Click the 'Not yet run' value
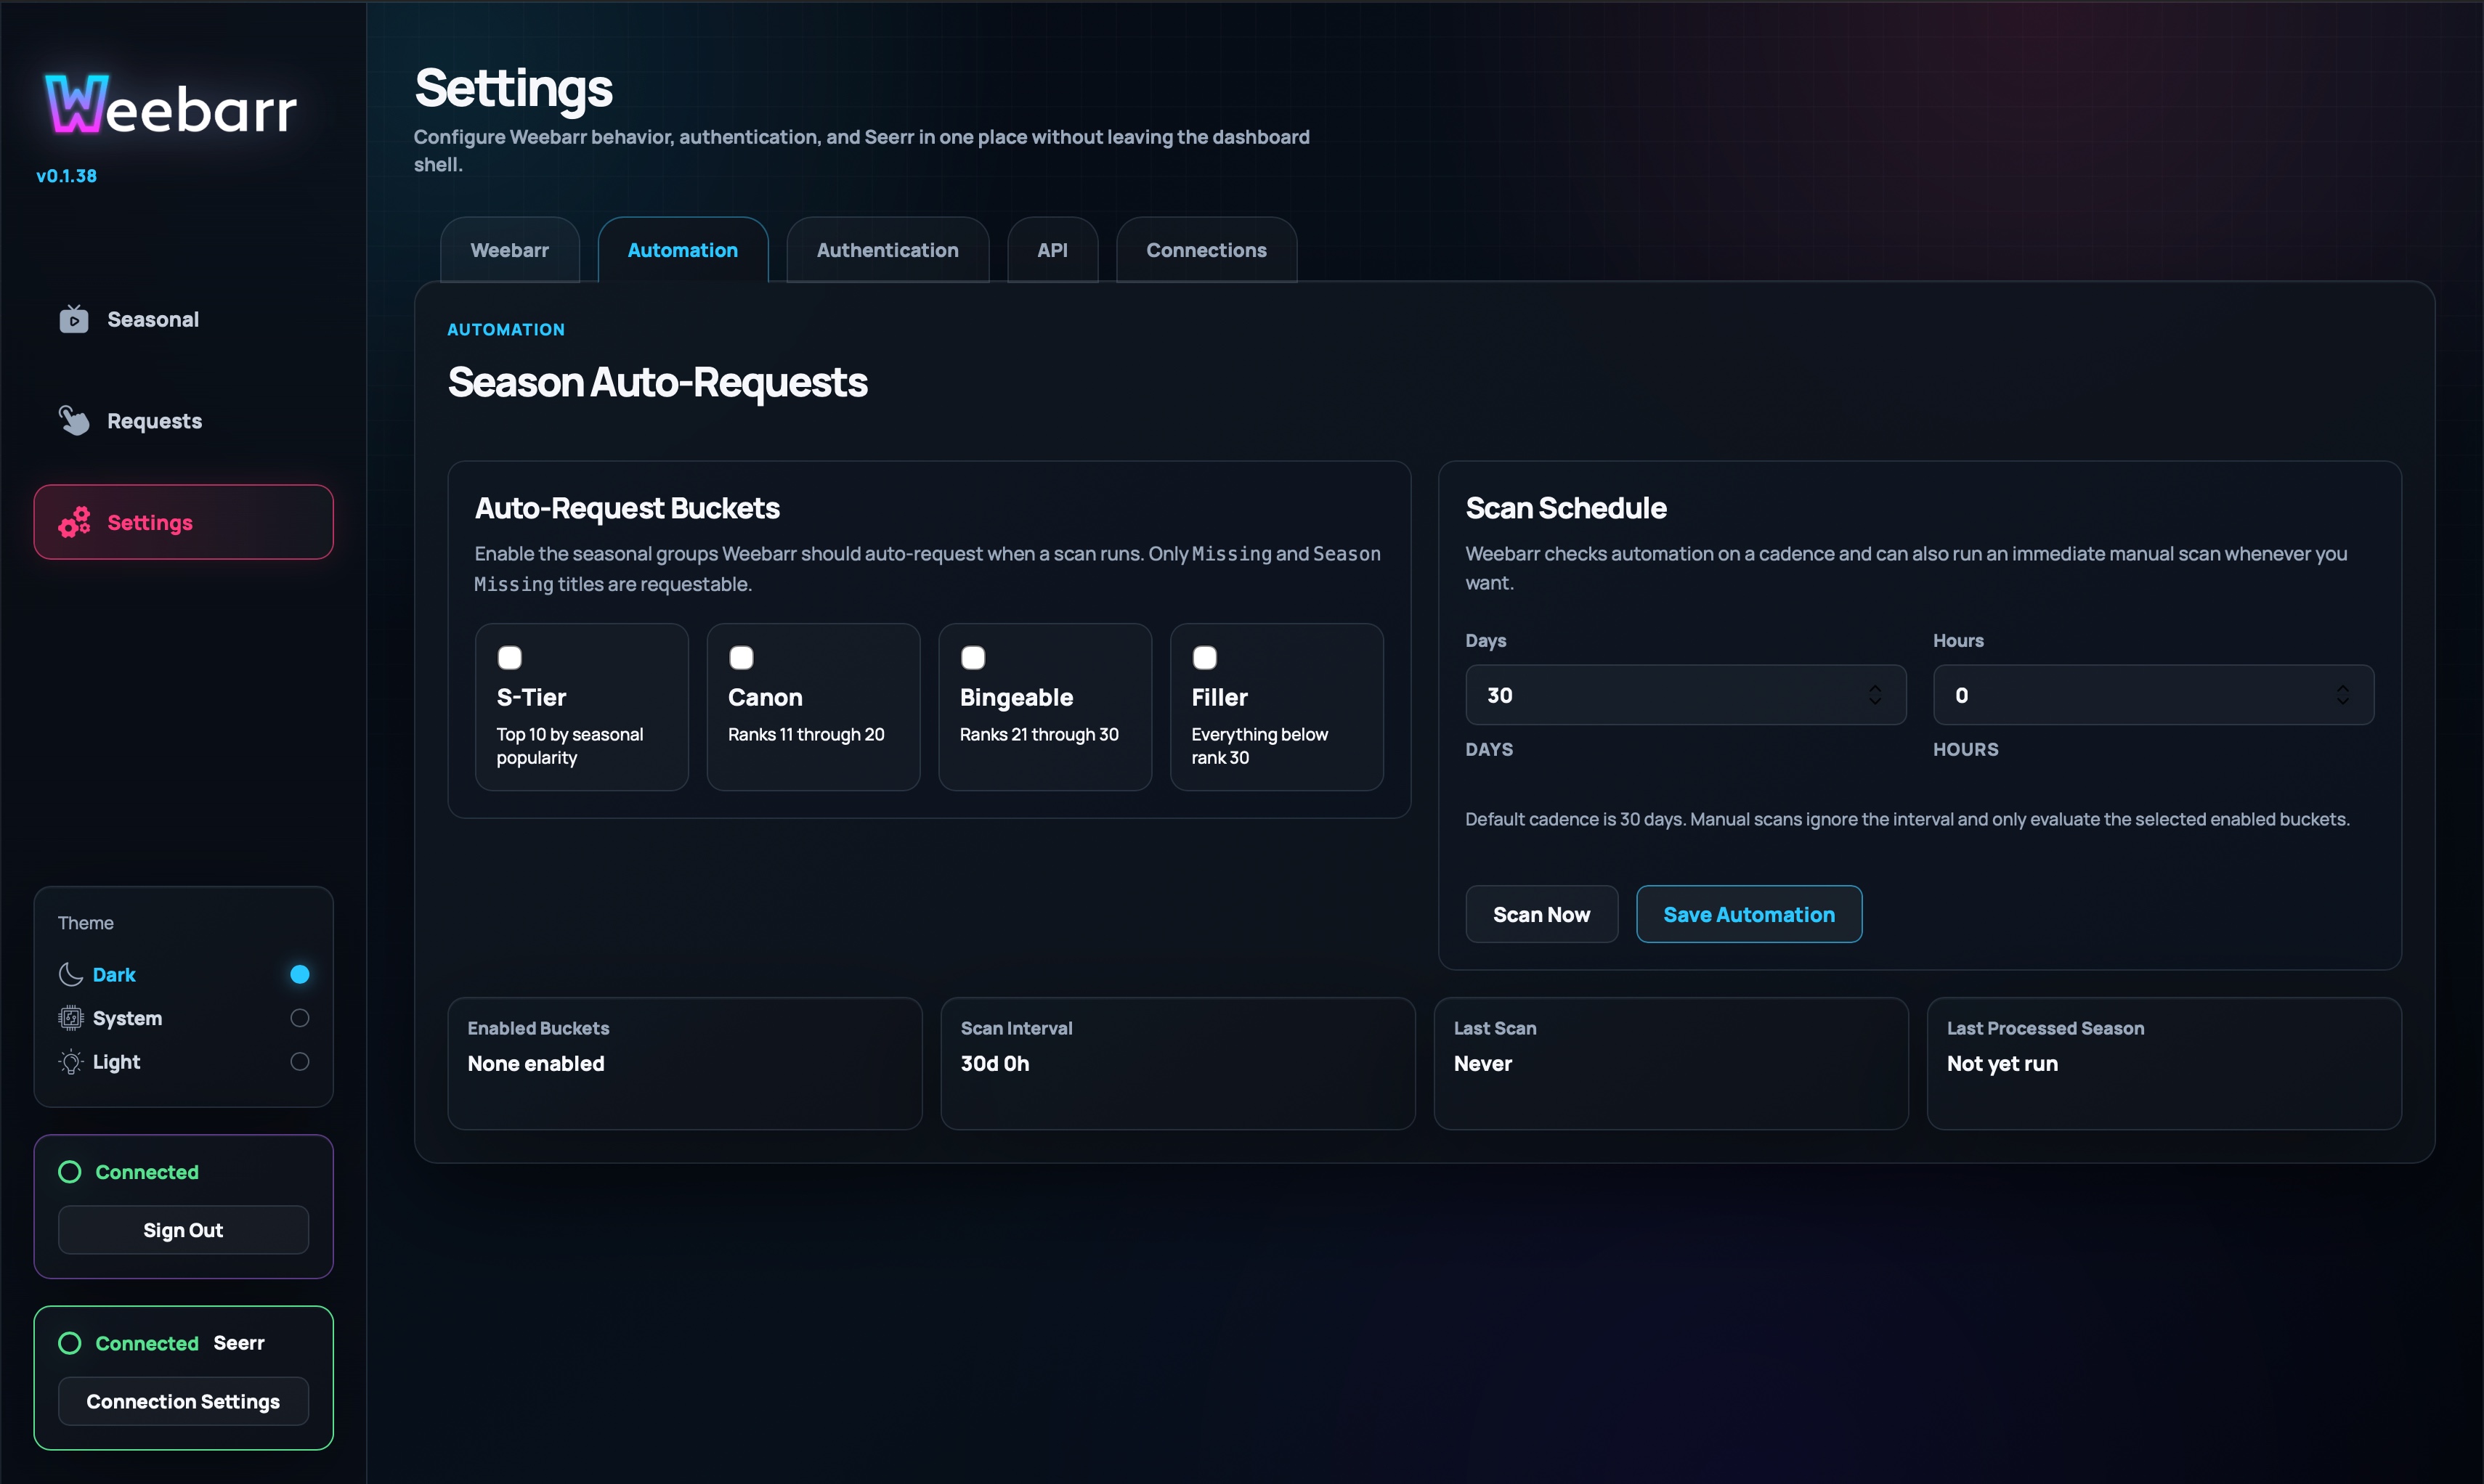This screenshot has height=1484, width=2484. pos(2002,1064)
